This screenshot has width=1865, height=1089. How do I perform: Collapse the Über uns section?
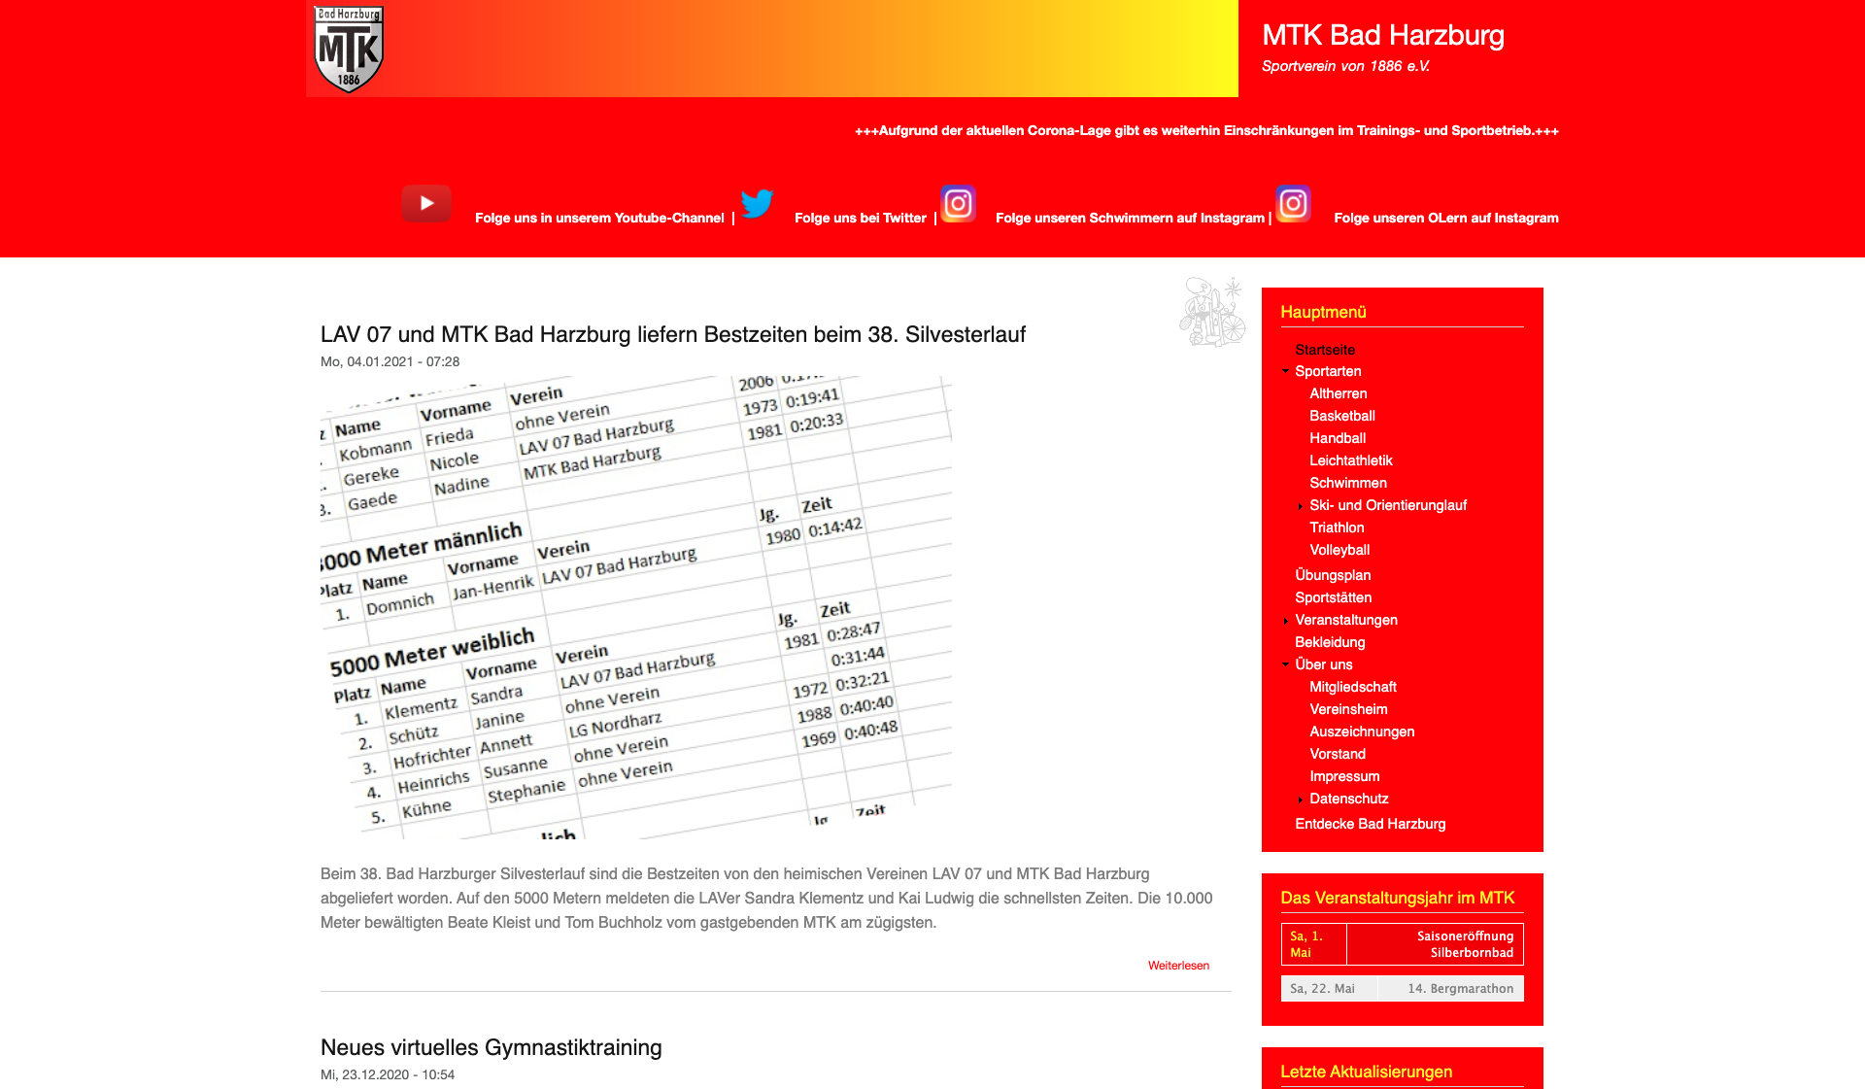pyautogui.click(x=1287, y=664)
